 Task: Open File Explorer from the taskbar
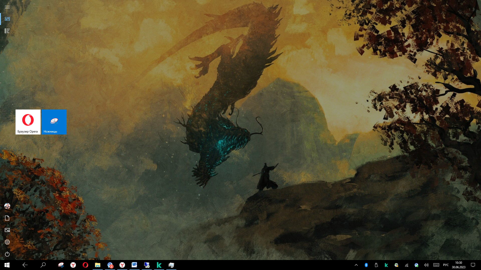(98, 265)
